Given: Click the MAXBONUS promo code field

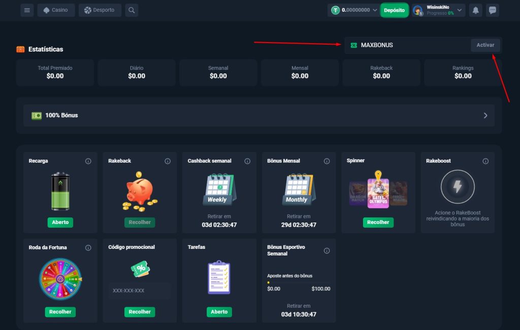Looking at the screenshot, I should tap(408, 45).
